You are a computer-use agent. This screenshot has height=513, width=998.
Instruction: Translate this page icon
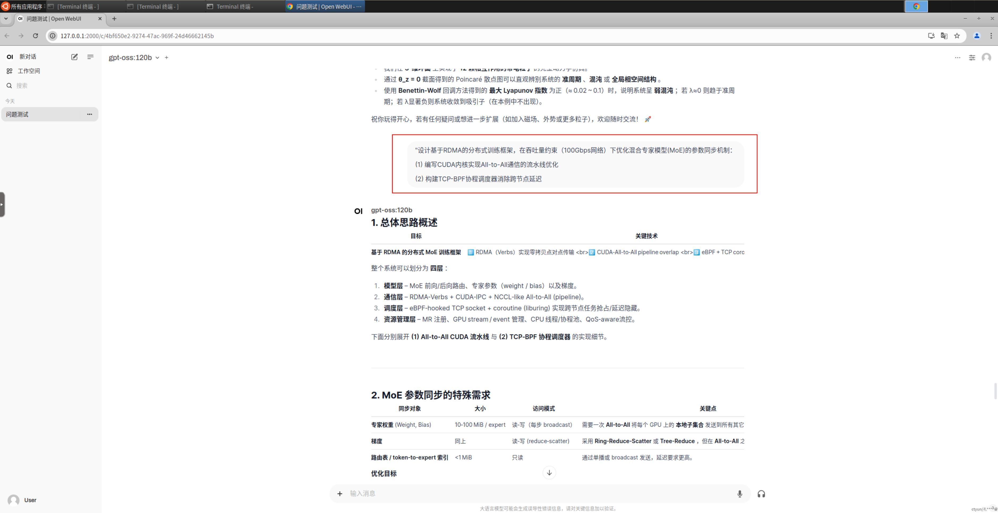(x=944, y=36)
